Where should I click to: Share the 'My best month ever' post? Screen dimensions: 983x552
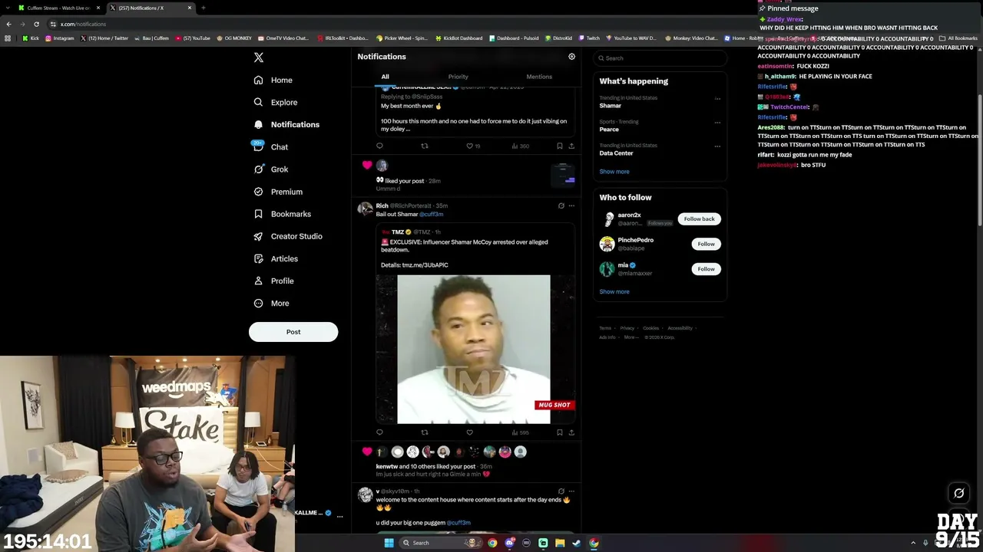tap(571, 146)
